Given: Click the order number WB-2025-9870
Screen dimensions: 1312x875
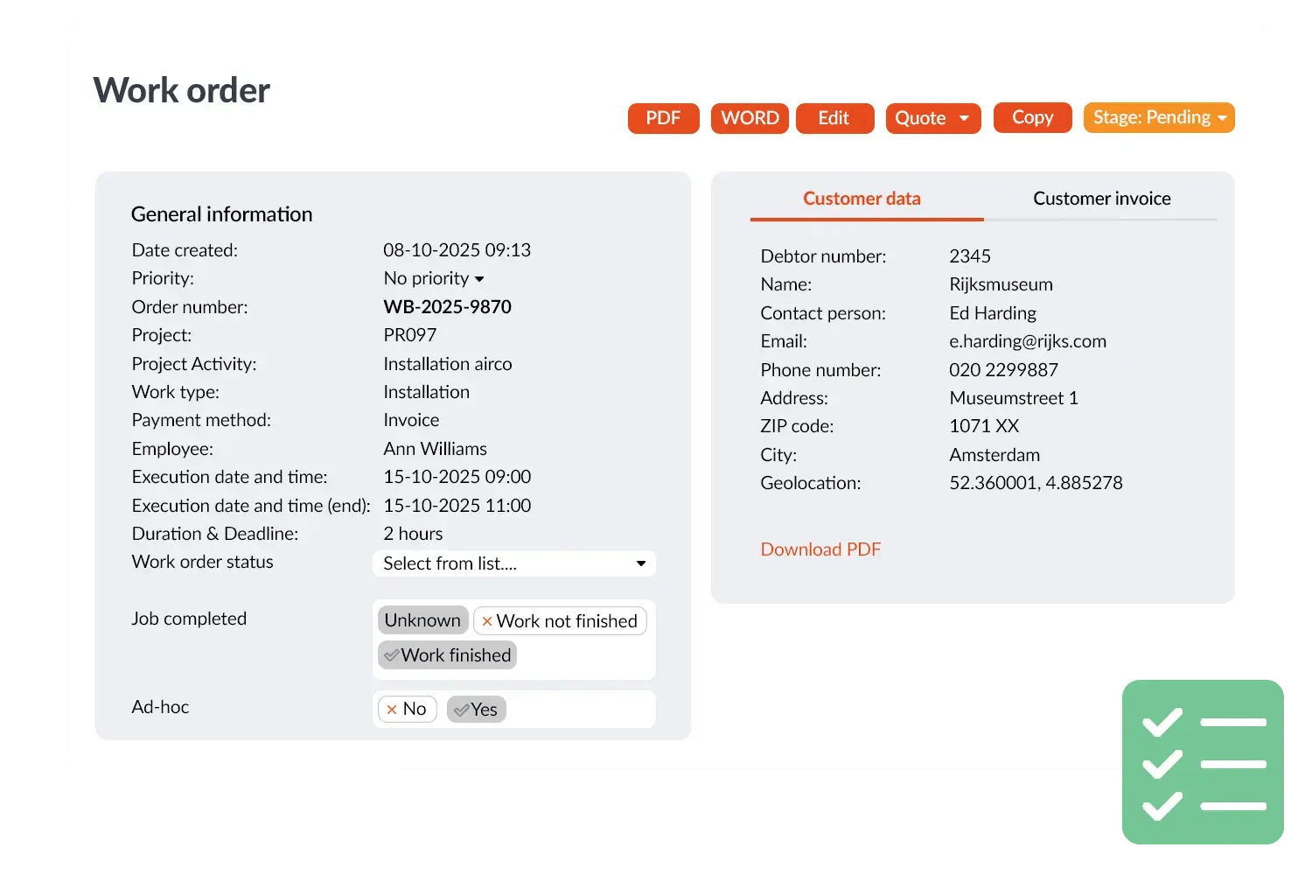Looking at the screenshot, I should [447, 307].
